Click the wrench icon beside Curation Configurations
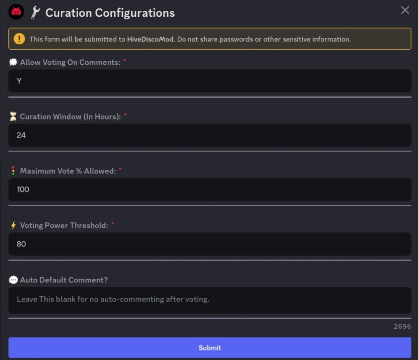 tap(35, 13)
